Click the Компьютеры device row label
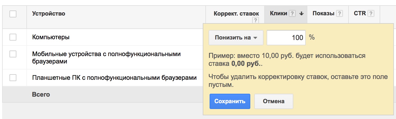 tap(51, 37)
